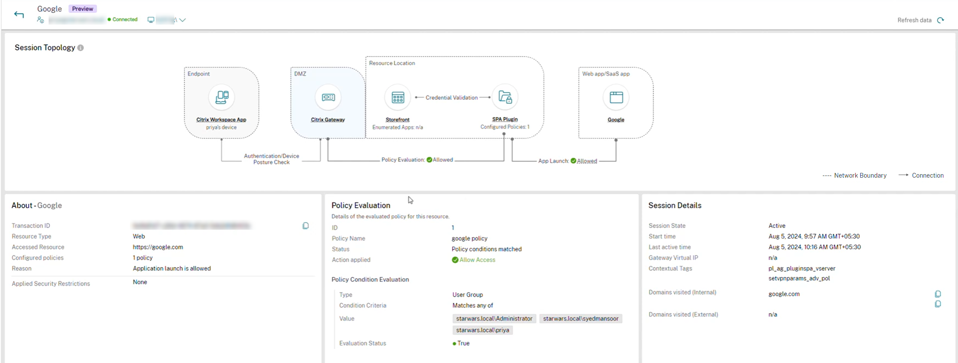The image size is (958, 363).
Task: Click the Preview badge beside Google
Action: coord(83,9)
